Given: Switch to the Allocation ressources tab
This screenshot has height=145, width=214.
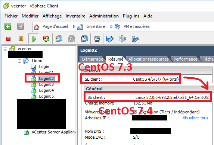Looking at the screenshot, I should (x=149, y=59).
